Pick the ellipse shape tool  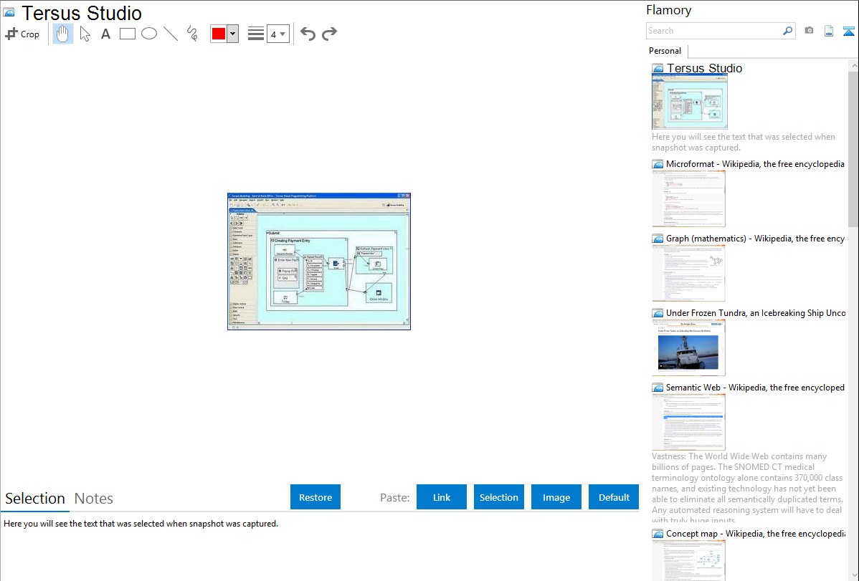[149, 34]
